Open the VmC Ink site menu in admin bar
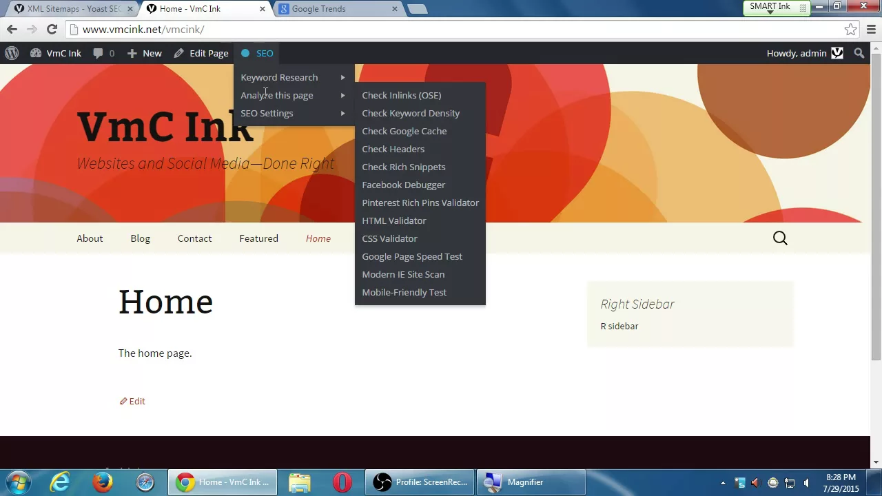 [x=56, y=53]
